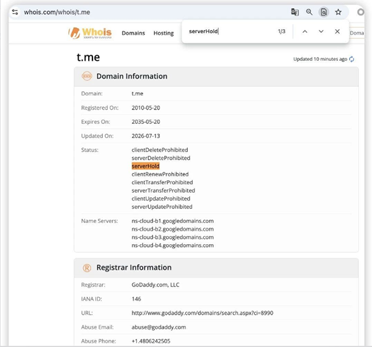Click name server ns-cloud-b4.googledomains.com
The height and width of the screenshot is (347, 372).
[x=172, y=245]
